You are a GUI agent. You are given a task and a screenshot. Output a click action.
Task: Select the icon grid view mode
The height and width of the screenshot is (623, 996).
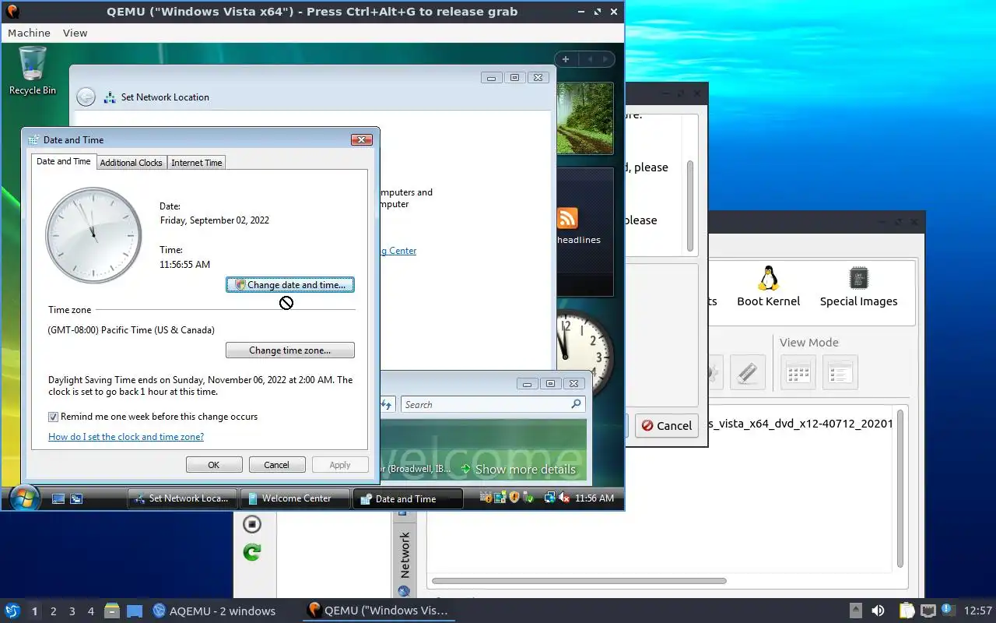(x=798, y=372)
